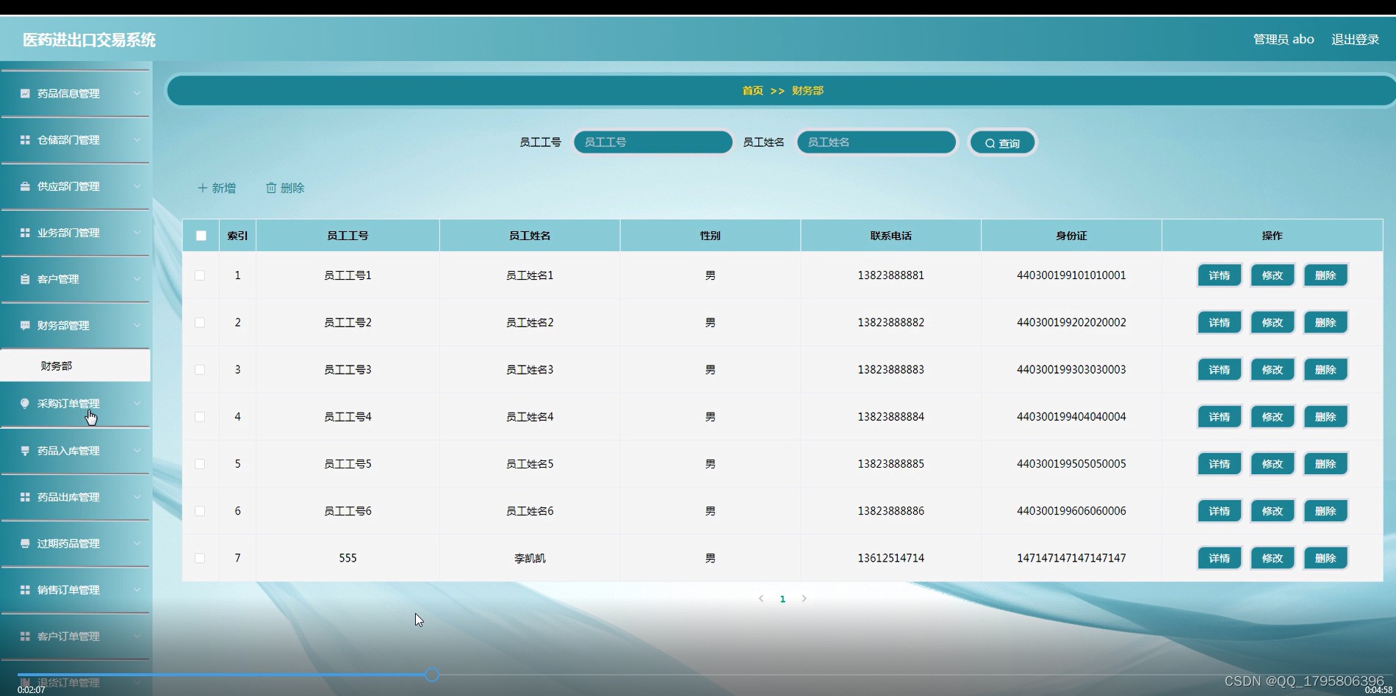Click the 业务部门管理 grid icon

25,232
